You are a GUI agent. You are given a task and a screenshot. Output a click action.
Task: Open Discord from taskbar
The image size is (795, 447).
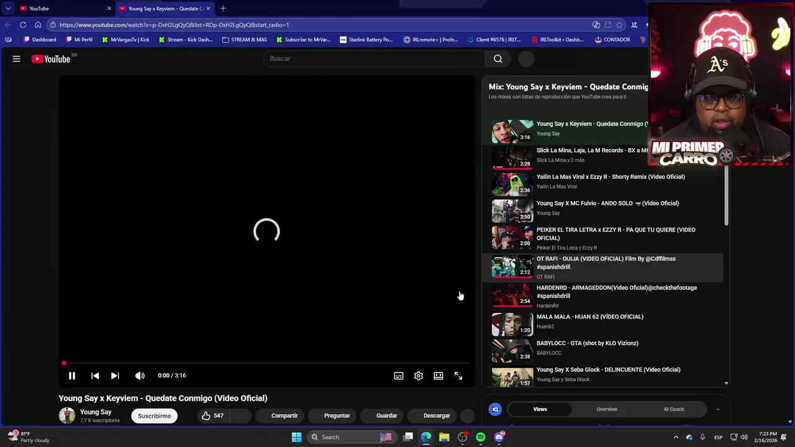(x=499, y=437)
